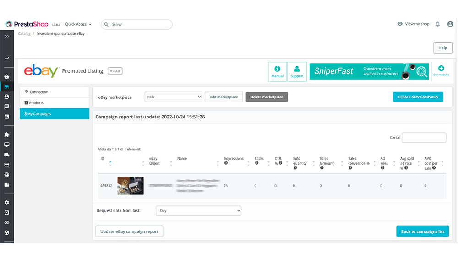Screen dimensions: 458x263
Task: Open the Stats bar-chart sidebar icon
Action: (x=7, y=117)
